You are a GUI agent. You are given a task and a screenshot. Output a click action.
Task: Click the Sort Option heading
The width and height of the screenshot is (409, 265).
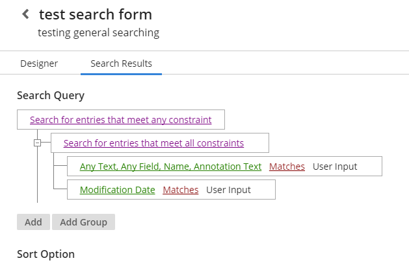click(46, 254)
